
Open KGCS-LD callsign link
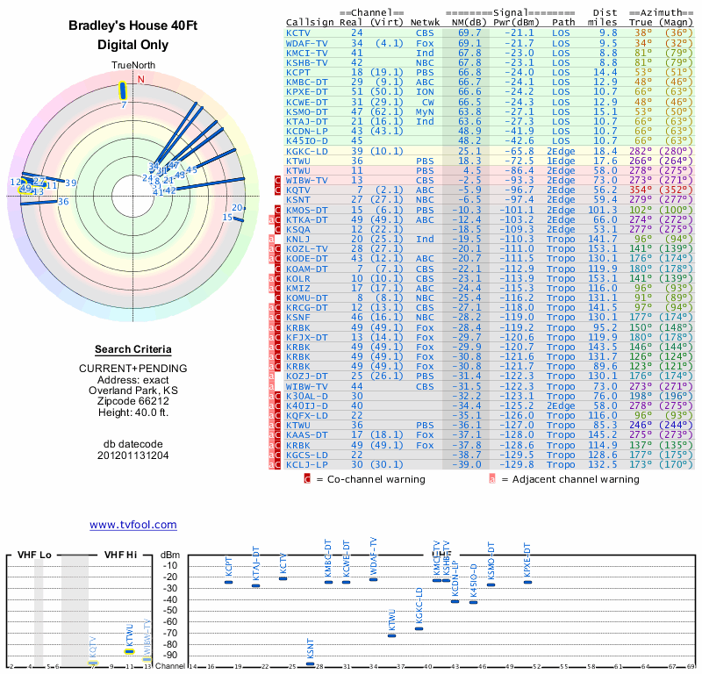coord(307,455)
